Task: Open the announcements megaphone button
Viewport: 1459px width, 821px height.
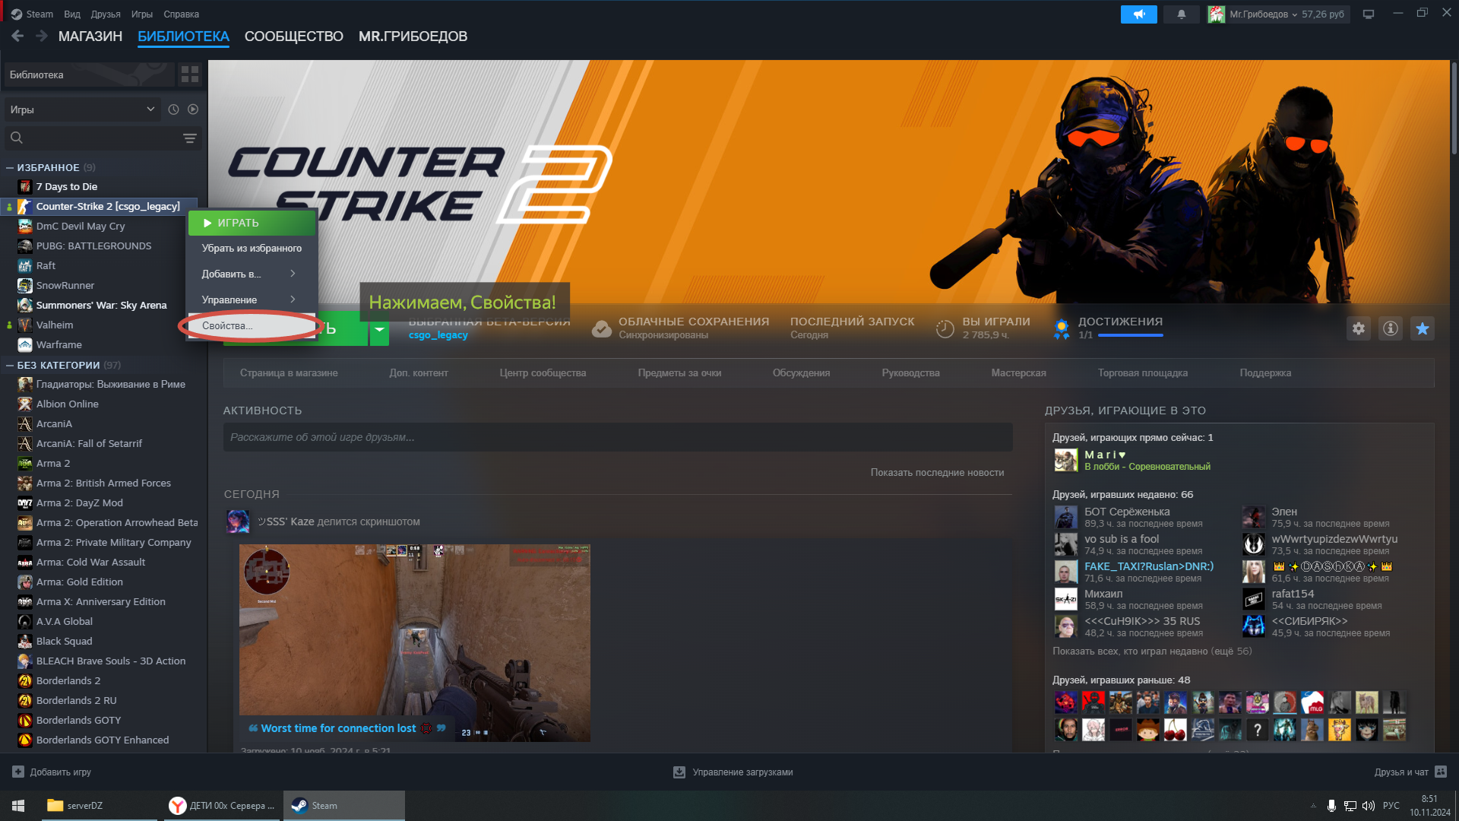Action: click(x=1138, y=14)
